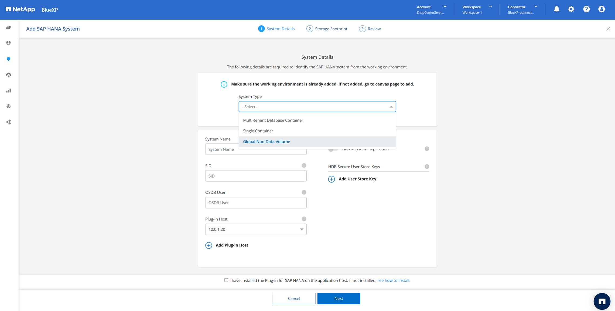
Task: Open the see how to install link
Action: coord(394,280)
